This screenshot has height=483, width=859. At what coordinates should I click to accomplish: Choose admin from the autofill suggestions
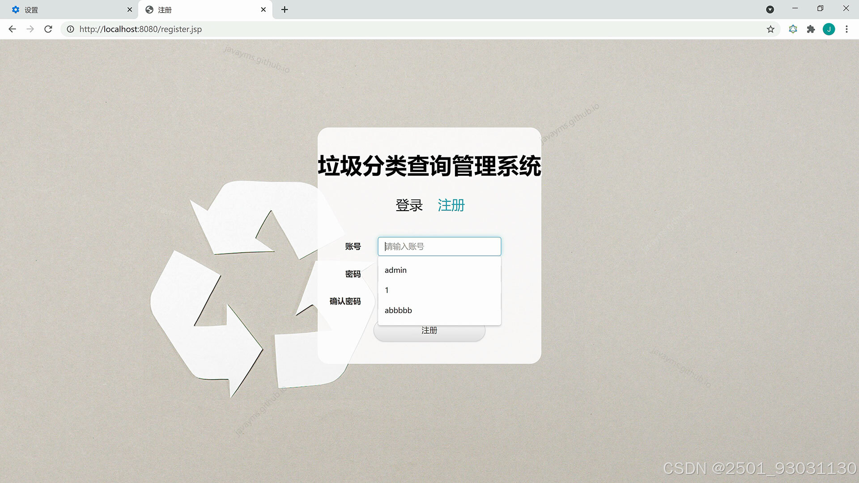click(x=439, y=270)
